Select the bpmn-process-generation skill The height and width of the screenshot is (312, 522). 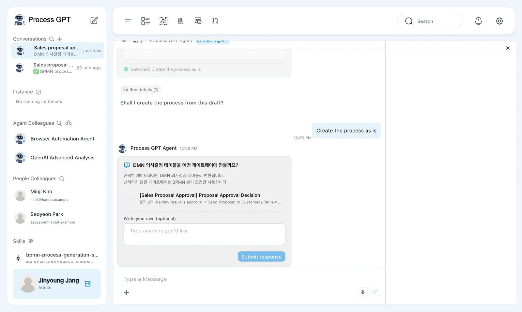(57, 257)
